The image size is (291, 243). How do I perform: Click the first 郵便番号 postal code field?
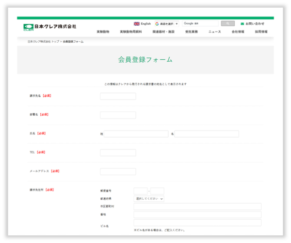[141, 191]
